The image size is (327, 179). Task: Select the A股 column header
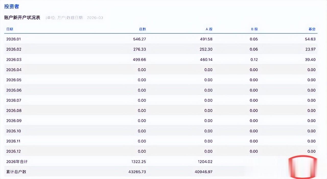point(209,29)
